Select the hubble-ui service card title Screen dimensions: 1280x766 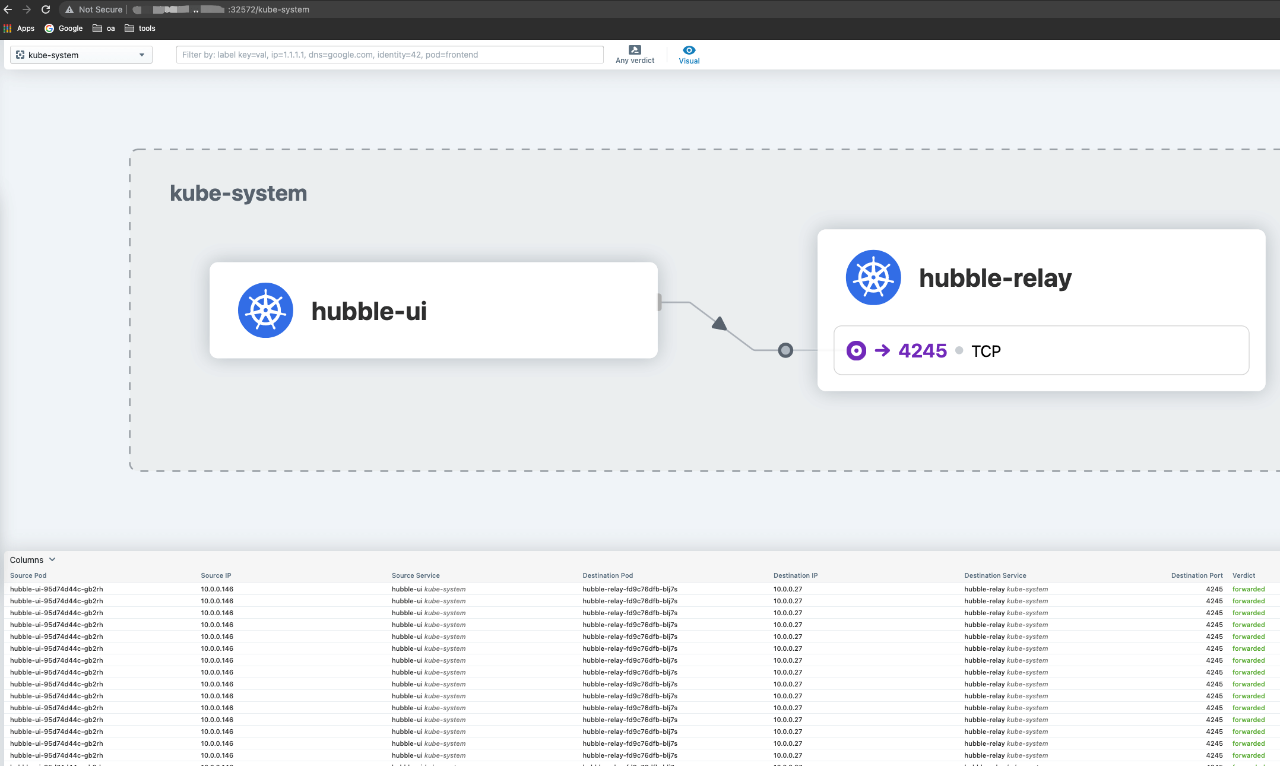tap(369, 311)
